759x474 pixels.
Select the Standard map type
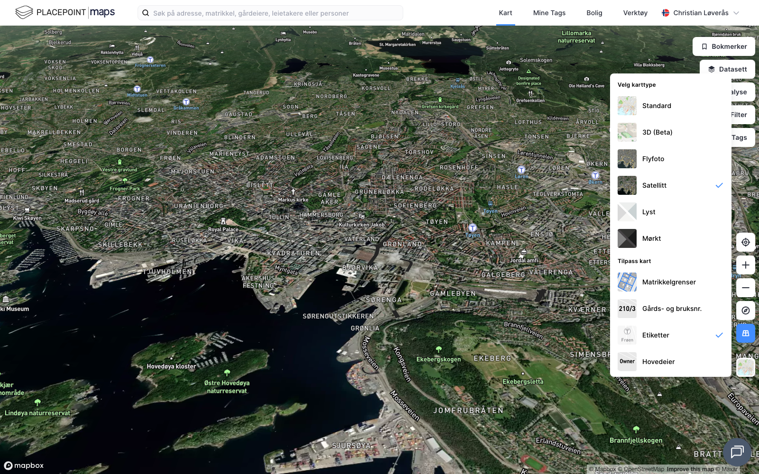click(671, 106)
